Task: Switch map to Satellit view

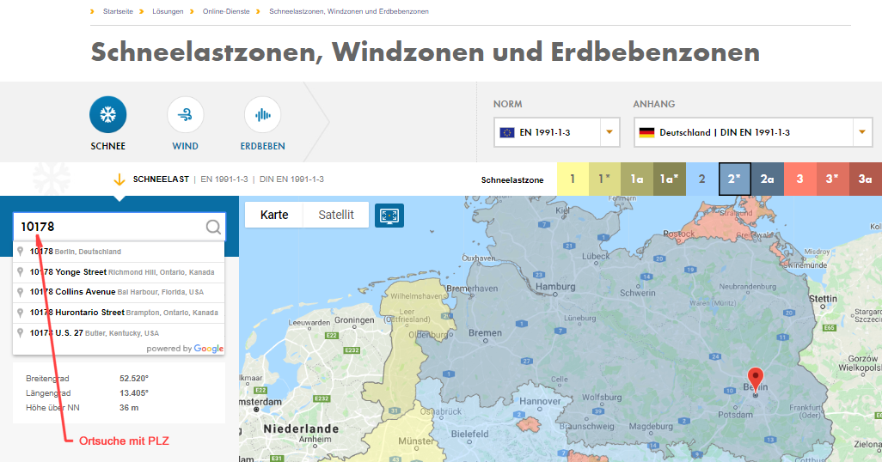Action: [336, 215]
